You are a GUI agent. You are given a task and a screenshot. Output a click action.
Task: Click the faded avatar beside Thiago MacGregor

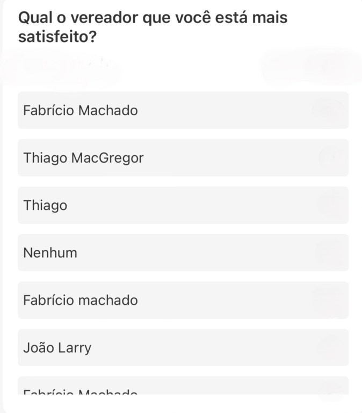(329, 158)
